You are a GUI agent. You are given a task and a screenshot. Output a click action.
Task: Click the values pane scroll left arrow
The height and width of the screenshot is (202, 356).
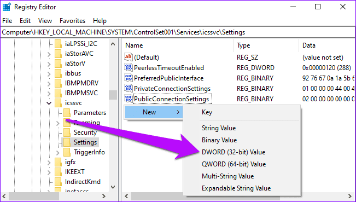point(126,196)
